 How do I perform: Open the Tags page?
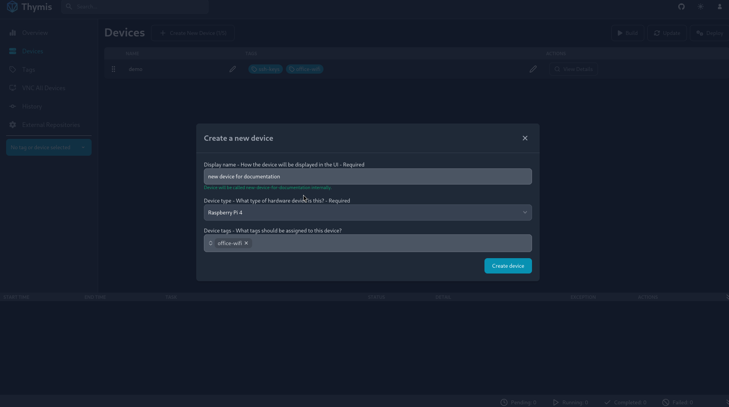pos(49,70)
